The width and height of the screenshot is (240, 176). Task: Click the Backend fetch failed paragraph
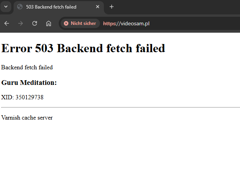click(x=27, y=67)
